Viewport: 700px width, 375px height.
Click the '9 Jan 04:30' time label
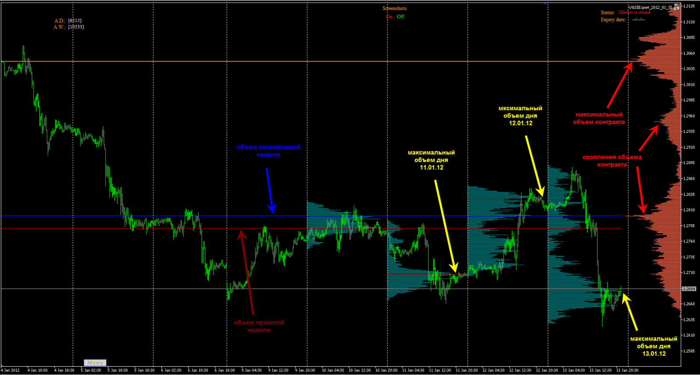click(x=251, y=371)
